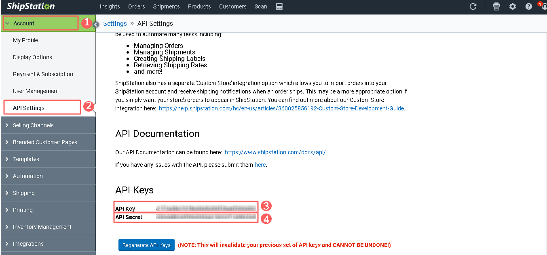This screenshot has width=547, height=255.
Task: Open the help question mark icon
Action: 529,6
